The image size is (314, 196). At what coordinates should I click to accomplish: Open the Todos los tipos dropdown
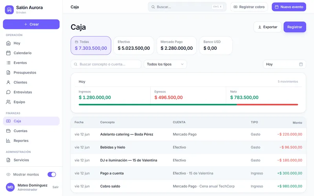(165, 64)
